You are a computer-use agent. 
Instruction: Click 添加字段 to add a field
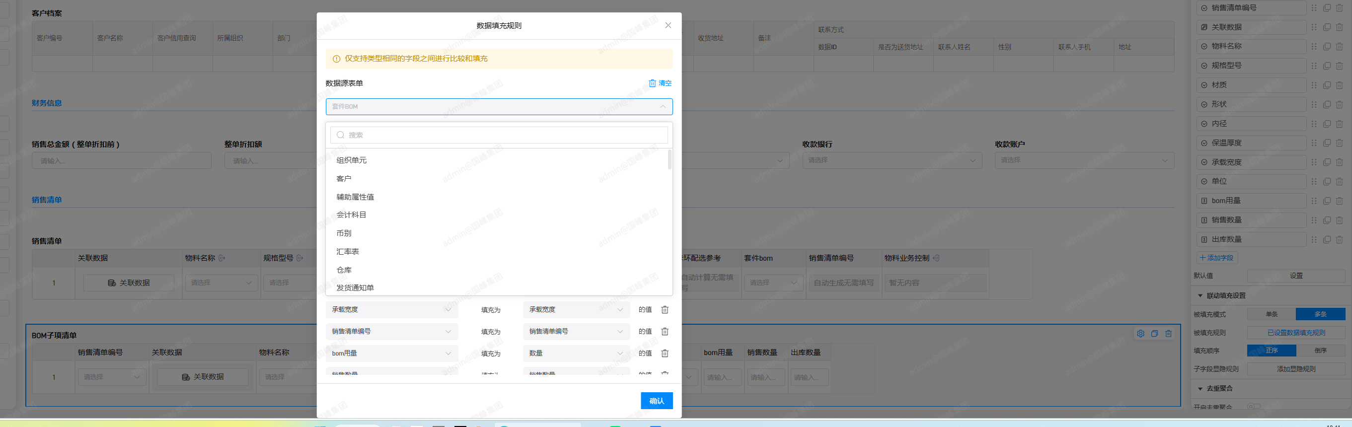click(1216, 258)
